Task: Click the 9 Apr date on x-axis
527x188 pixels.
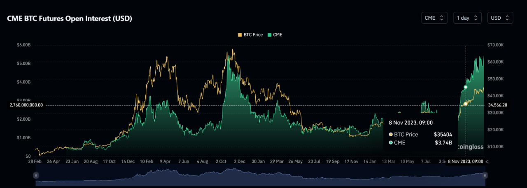Action: [x=166, y=162]
